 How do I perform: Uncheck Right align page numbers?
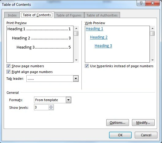coord(8,72)
